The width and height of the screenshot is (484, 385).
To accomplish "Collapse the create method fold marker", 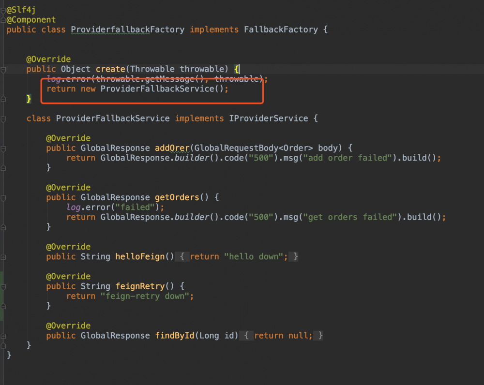I will pyautogui.click(x=3, y=70).
